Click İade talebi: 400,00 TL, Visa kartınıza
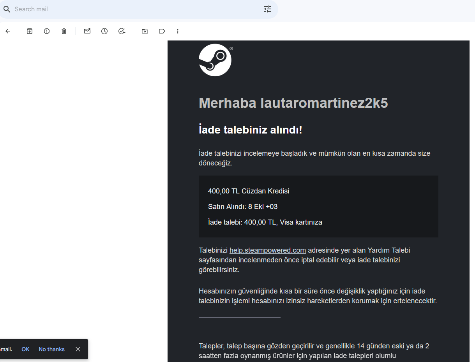The image size is (475, 362). pyautogui.click(x=265, y=222)
